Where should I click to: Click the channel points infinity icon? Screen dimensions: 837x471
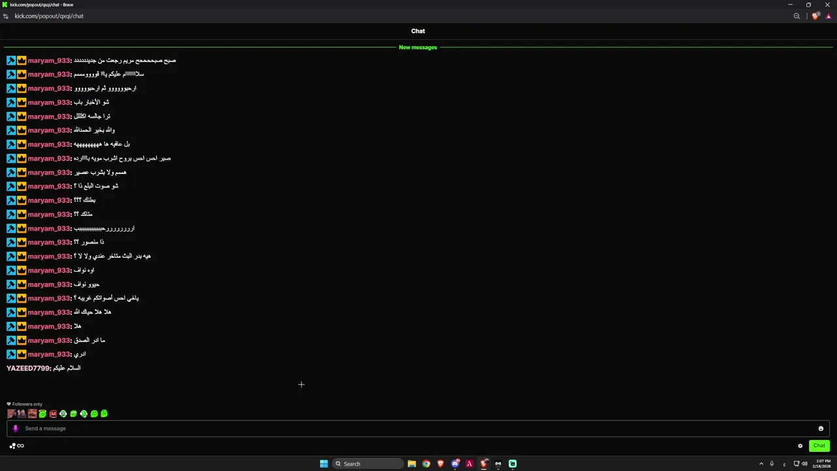tap(20, 446)
